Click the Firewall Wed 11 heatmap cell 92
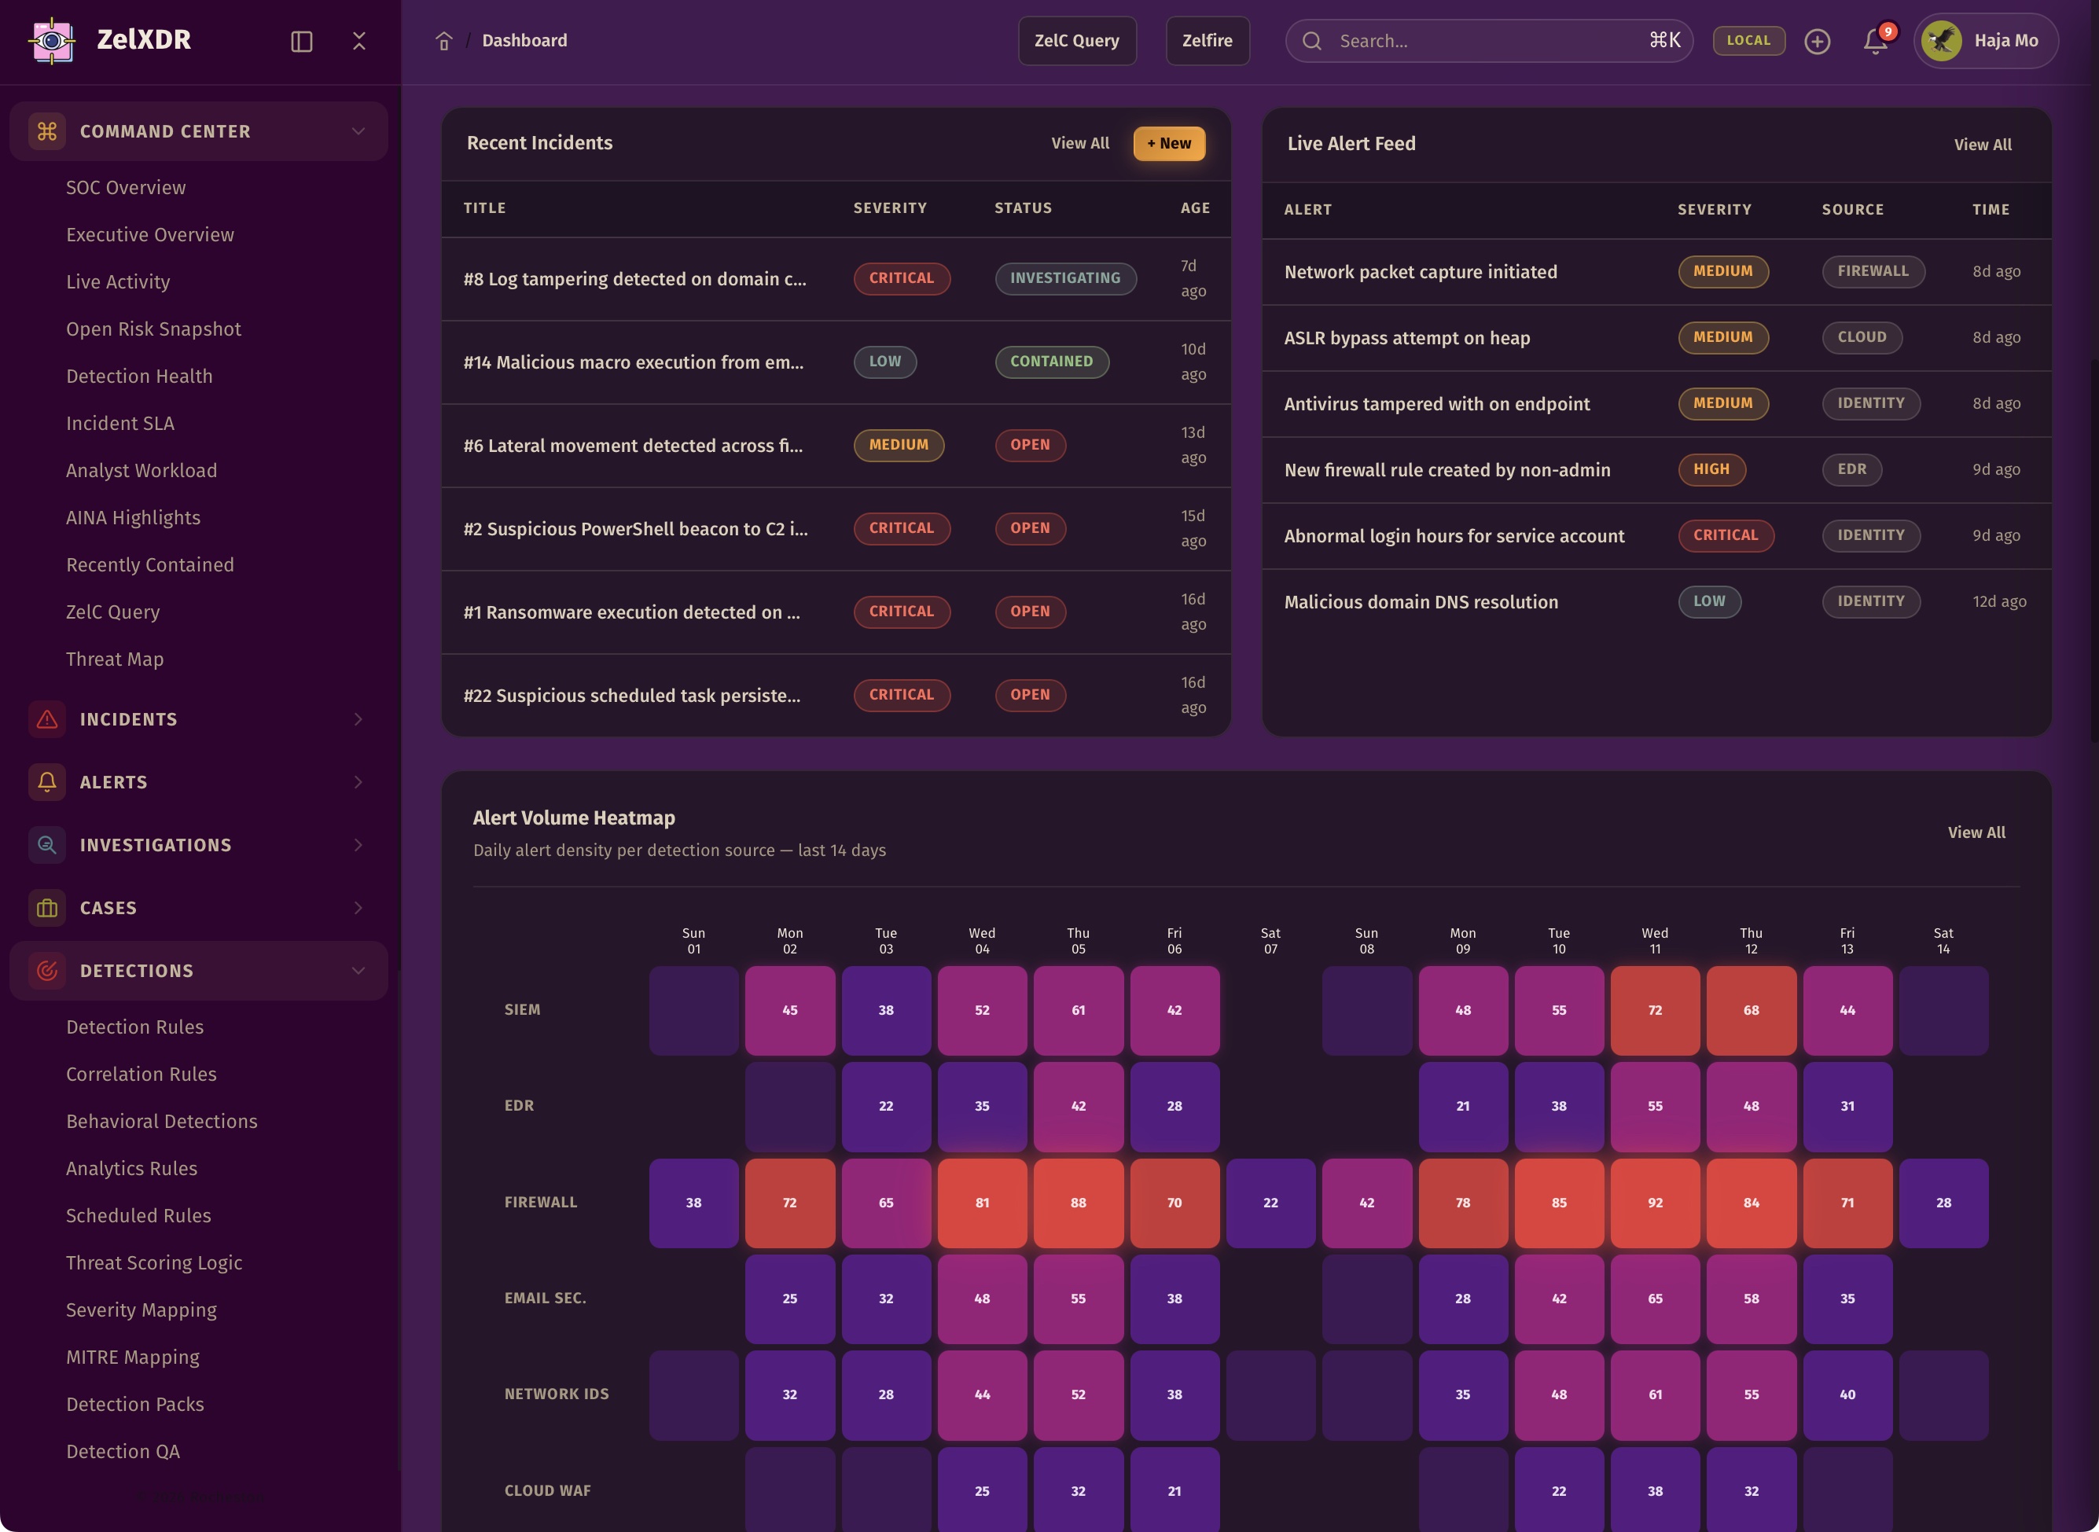 click(1655, 1203)
